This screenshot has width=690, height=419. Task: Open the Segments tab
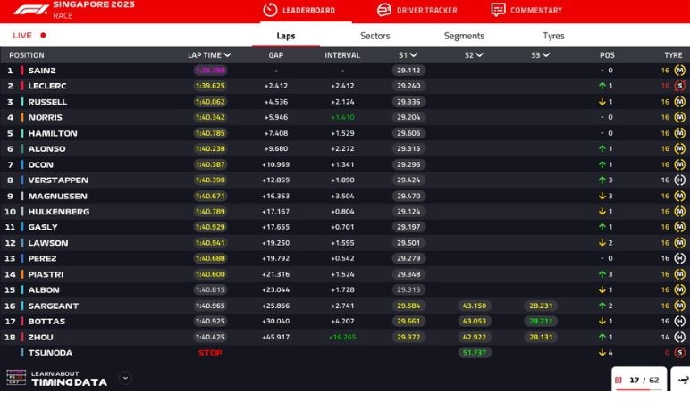point(464,36)
